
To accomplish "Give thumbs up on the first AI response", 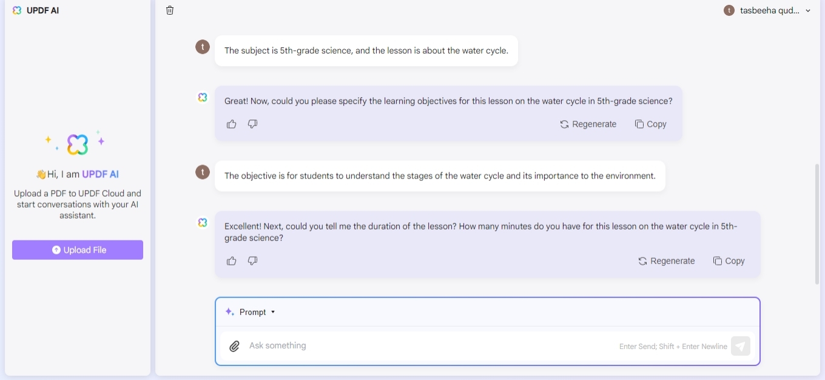I will [231, 124].
